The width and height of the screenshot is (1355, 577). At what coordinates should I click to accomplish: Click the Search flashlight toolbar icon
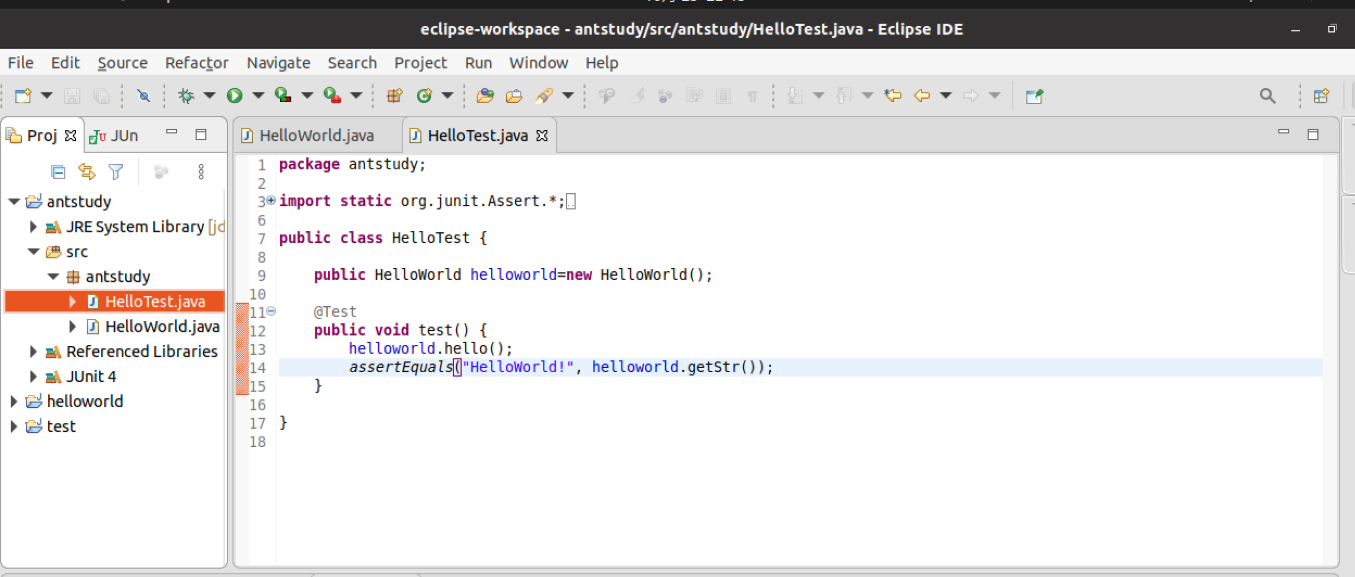[x=544, y=96]
